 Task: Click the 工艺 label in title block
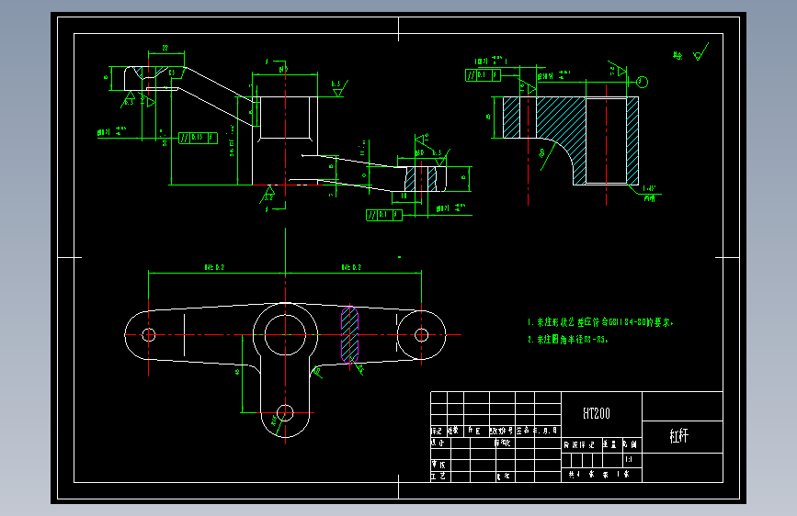(438, 477)
